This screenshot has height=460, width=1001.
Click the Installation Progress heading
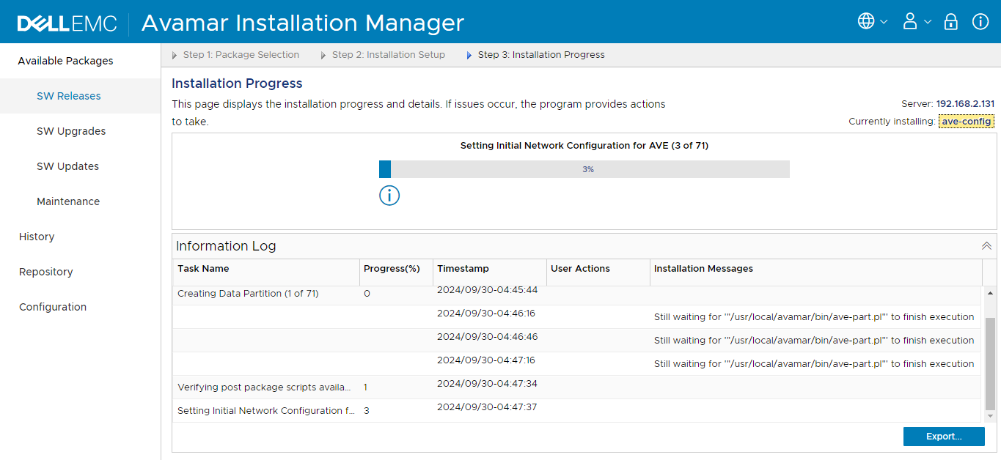coord(237,84)
